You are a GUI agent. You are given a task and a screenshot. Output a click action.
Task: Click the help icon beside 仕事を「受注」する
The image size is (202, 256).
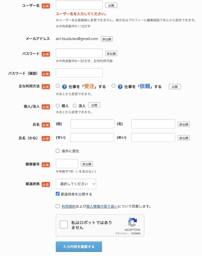coord(64,87)
